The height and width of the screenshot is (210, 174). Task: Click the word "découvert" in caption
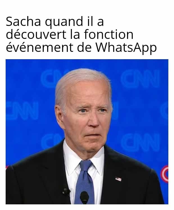coord(36,34)
